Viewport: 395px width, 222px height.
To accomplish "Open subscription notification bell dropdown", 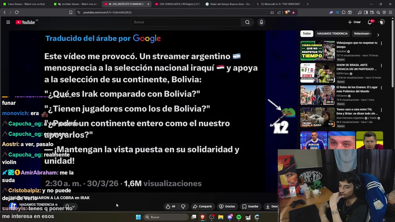I will (x=70, y=207).
